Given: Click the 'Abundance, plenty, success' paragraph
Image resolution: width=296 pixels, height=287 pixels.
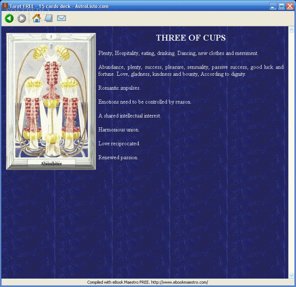Looking at the screenshot, I should (x=191, y=70).
